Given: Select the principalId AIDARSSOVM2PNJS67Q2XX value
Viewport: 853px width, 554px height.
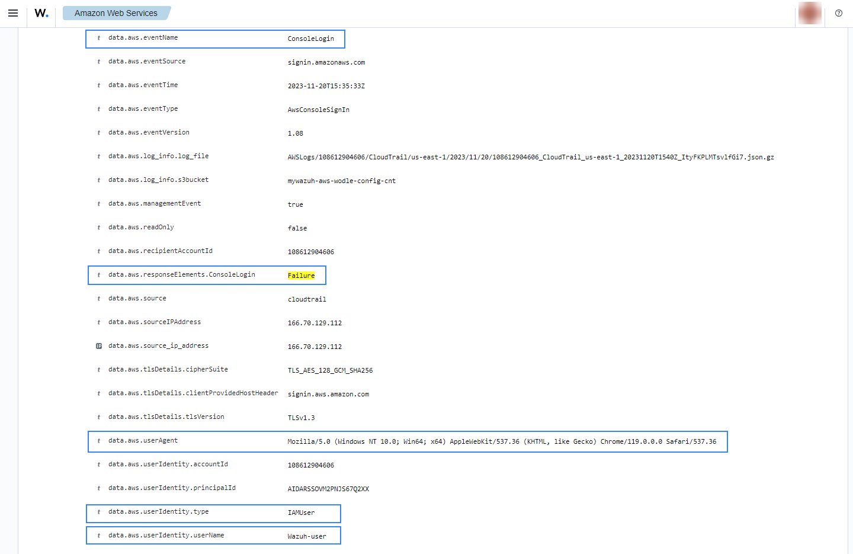Looking at the screenshot, I should pyautogui.click(x=328, y=489).
